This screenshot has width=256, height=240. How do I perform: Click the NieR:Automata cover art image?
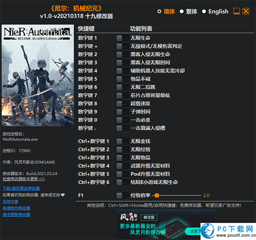(38, 77)
